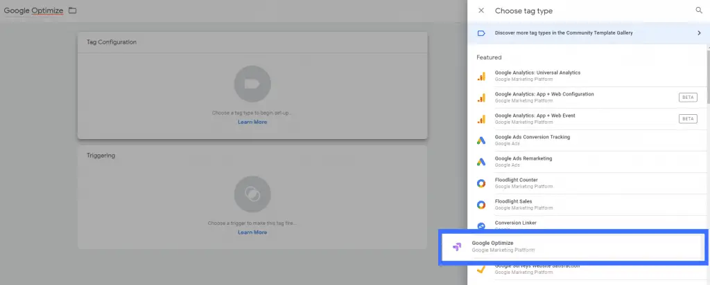Viewport: 710px width, 285px height.
Task: Click the App + Web Configuration analytics icon
Action: tap(481, 98)
